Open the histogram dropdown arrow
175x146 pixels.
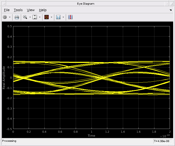click(63, 17)
